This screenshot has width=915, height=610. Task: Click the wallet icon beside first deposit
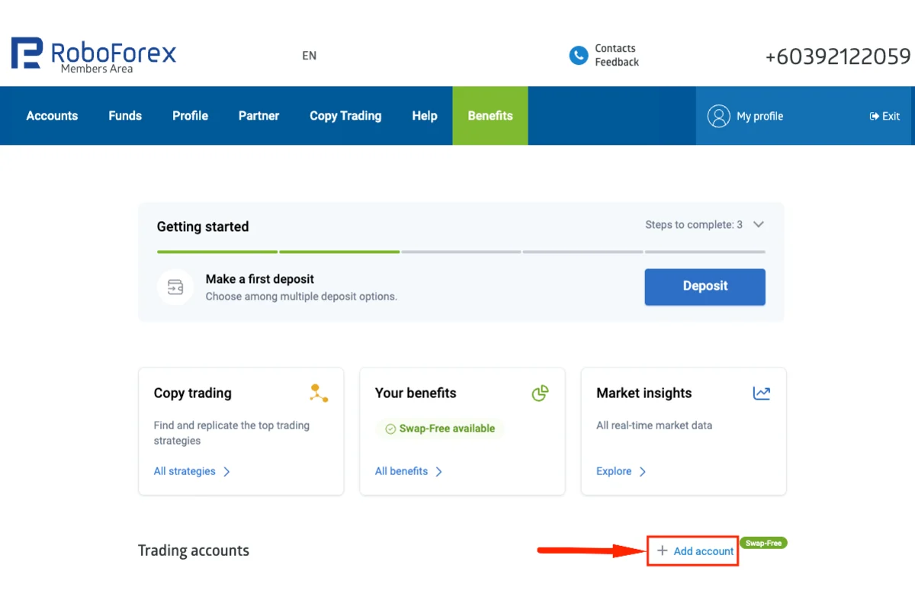pyautogui.click(x=175, y=287)
